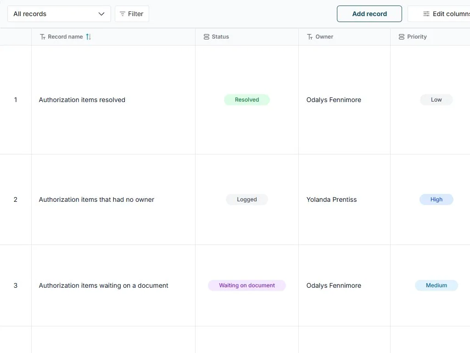The image size is (470, 353).
Task: Open record Authorization items waiting on a document
Action: click(104, 285)
